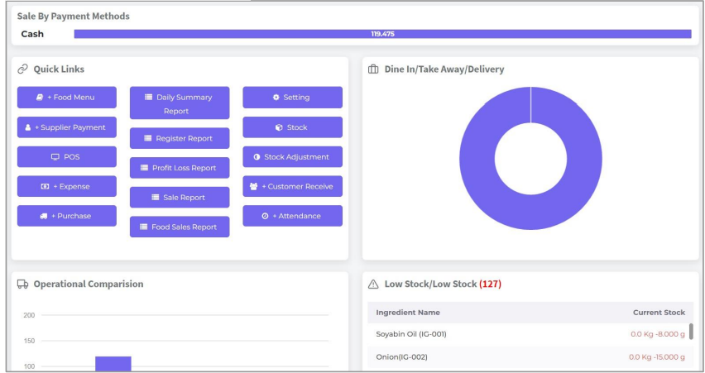The image size is (705, 373).
Task: Click the truck icon beside Operational Comparision
Action: tap(22, 284)
